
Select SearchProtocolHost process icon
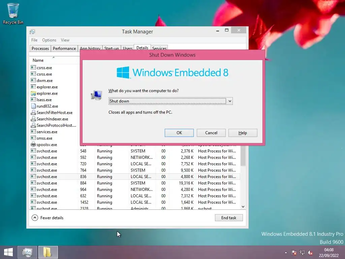click(33, 125)
